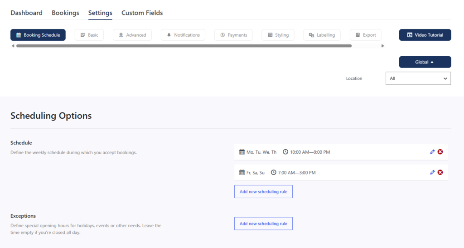The width and height of the screenshot is (464, 248).
Task: Open the Location dropdown showing All
Action: tap(418, 78)
